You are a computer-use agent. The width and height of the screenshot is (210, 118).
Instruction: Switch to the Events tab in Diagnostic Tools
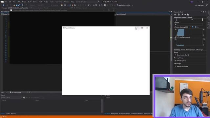pyautogui.click(x=183, y=49)
